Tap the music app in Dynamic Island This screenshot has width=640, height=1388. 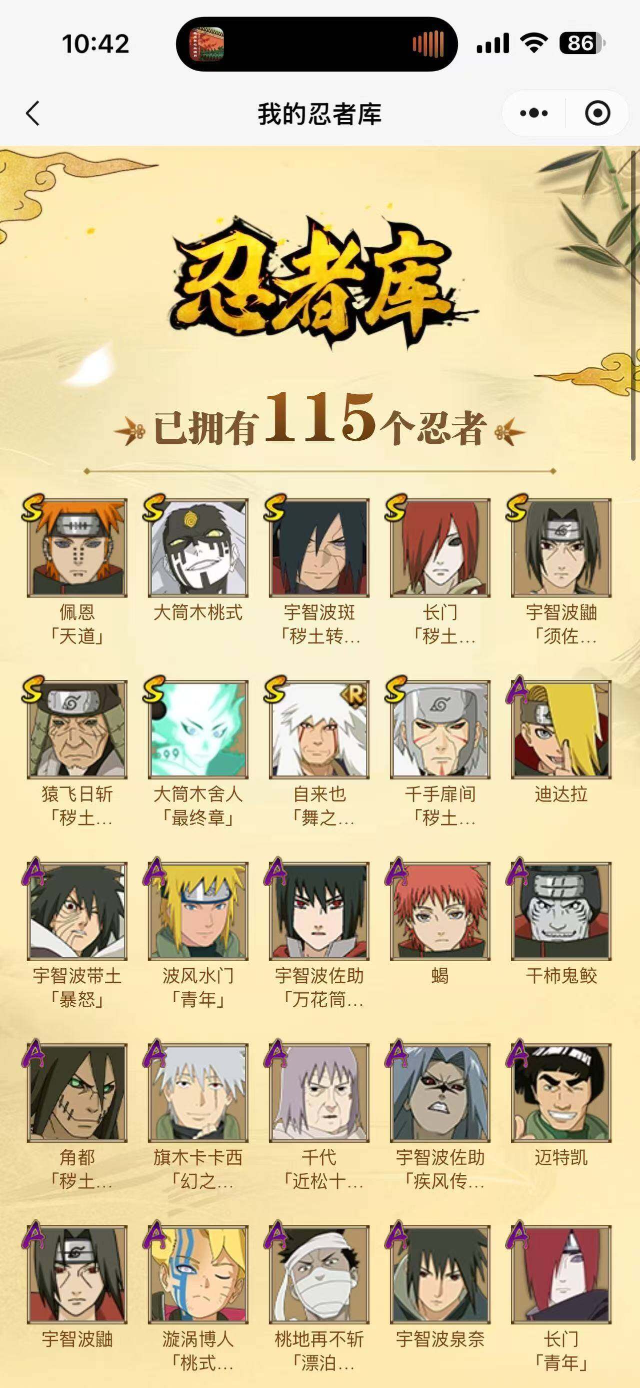(206, 44)
